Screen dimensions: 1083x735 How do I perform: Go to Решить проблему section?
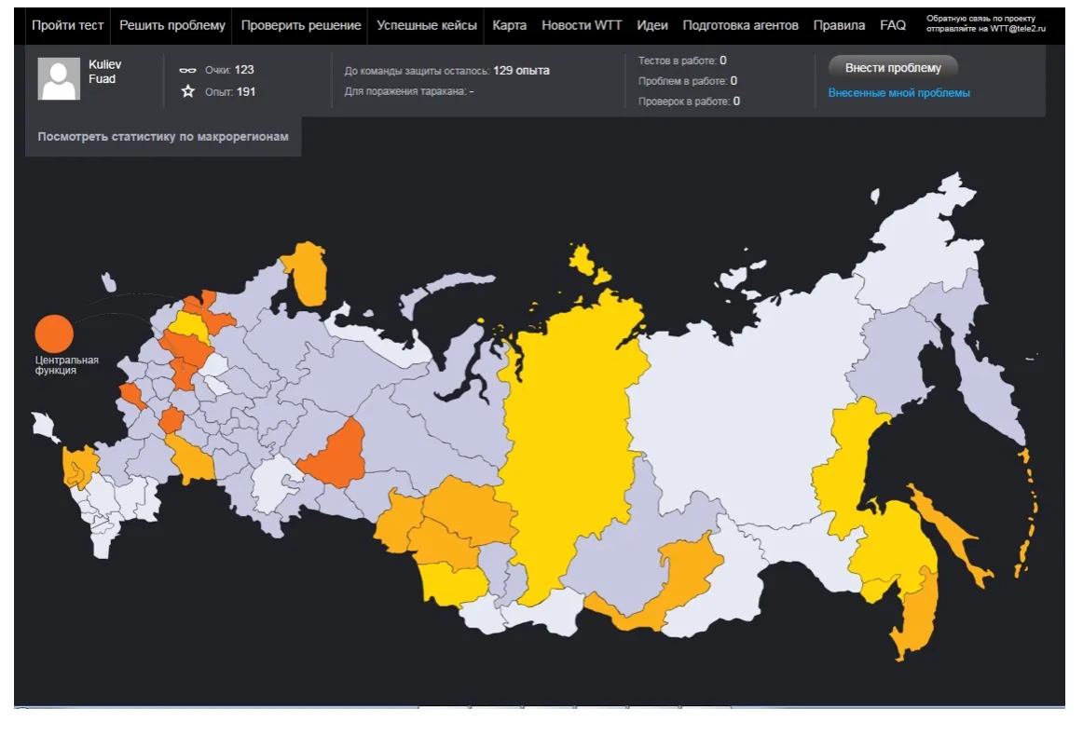tap(172, 25)
